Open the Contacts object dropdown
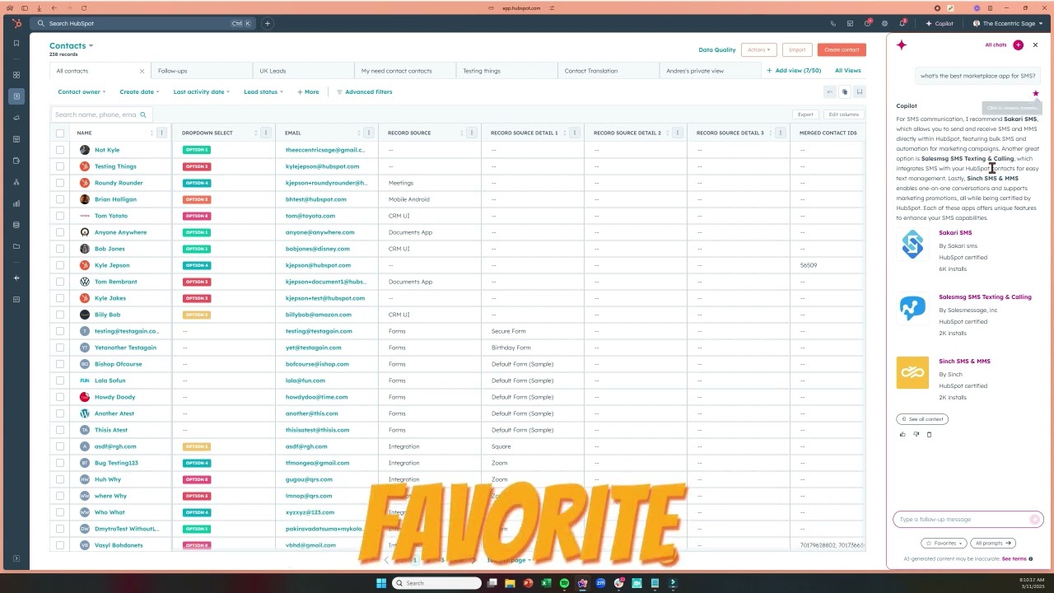 click(72, 46)
